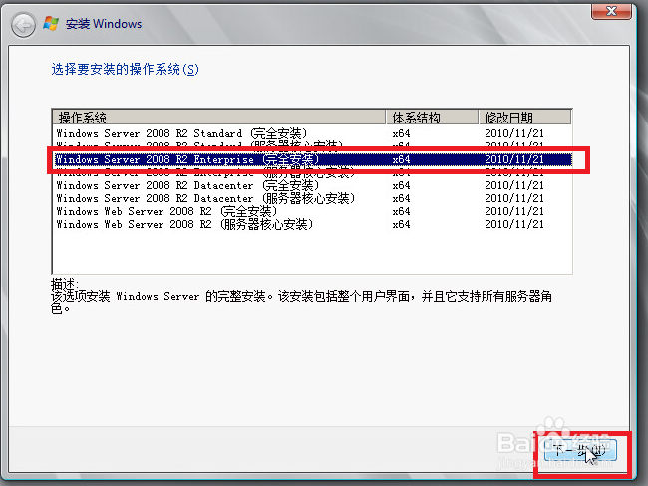Click the x64 cell of the selected Enterprise row
Screen dimensions: 648x486
click(x=401, y=159)
